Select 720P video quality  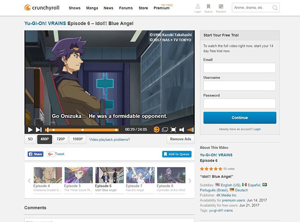[60, 139]
